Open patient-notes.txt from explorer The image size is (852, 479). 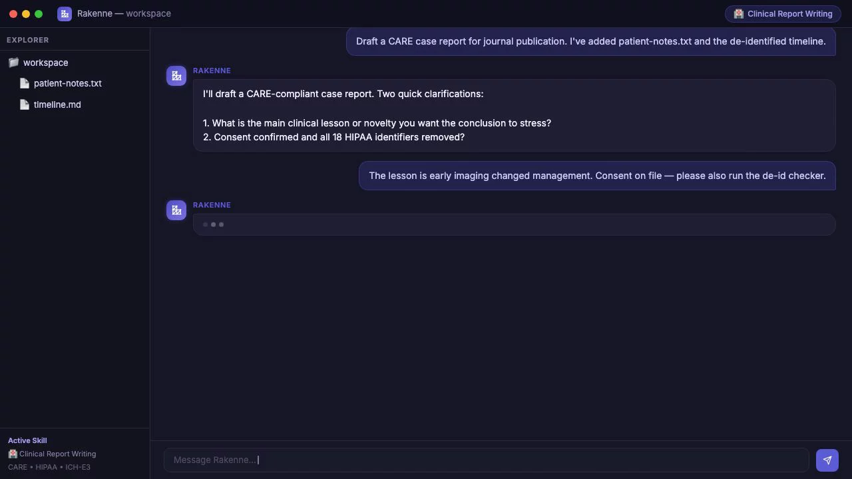(67, 83)
